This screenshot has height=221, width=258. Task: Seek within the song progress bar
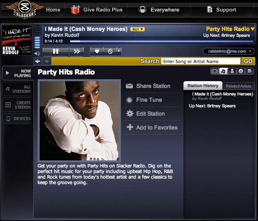[162, 42]
